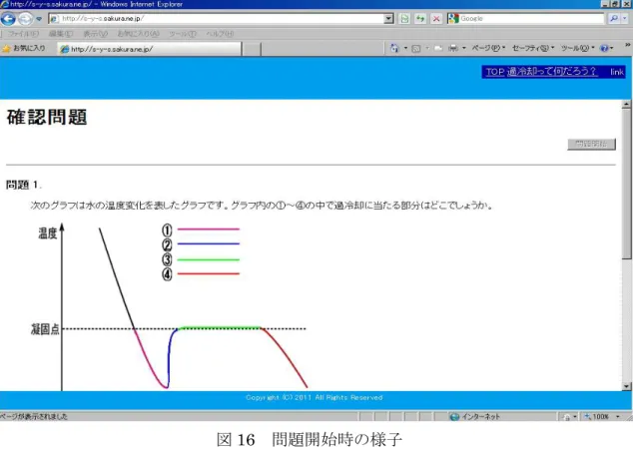Click the TOP 過冷却って何だろう？ link
The image size is (633, 451).
[541, 72]
